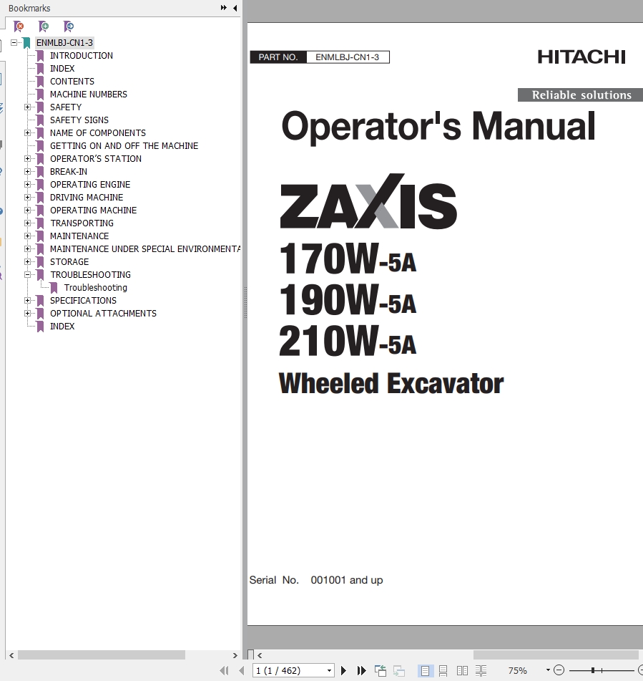Open GETTING ON AND OFF THE MACHINE bookmark
The width and height of the screenshot is (643, 681).
pos(124,145)
